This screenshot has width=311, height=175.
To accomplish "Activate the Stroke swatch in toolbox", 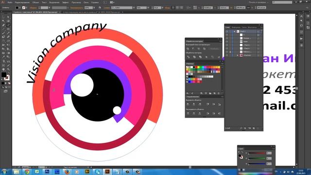I will [7, 78].
